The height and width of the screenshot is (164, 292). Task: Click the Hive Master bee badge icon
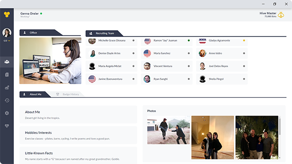click(x=281, y=15)
